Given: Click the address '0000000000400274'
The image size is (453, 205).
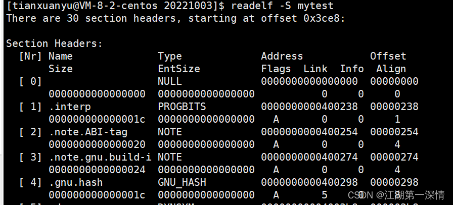Looking at the screenshot, I should (309, 157).
